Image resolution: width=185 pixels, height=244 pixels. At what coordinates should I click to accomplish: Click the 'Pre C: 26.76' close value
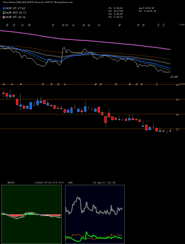pos(115,17)
